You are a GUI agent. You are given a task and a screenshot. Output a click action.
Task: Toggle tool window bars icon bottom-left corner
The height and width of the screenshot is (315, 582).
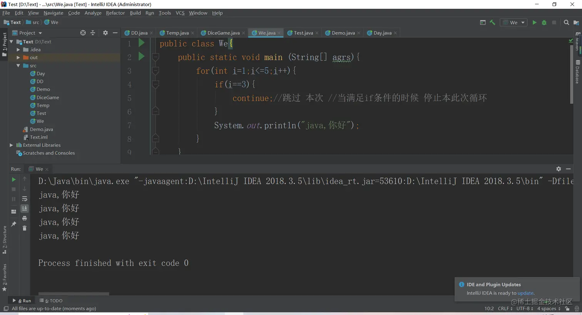click(x=6, y=309)
